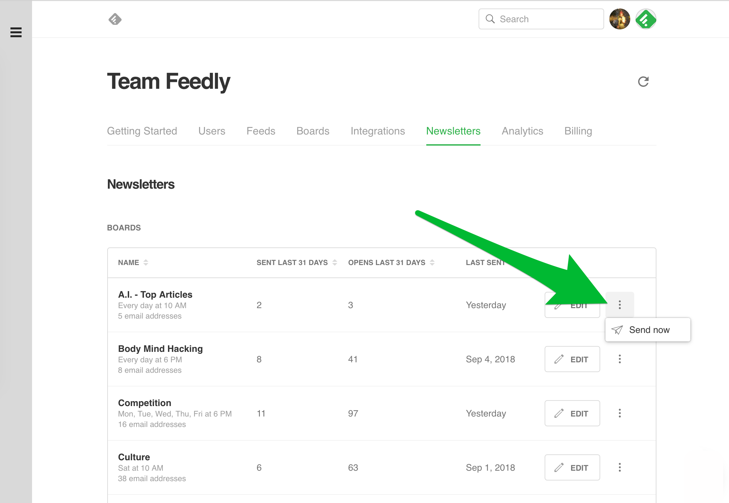Open the hamburger sidebar menu
The width and height of the screenshot is (729, 503).
16,32
